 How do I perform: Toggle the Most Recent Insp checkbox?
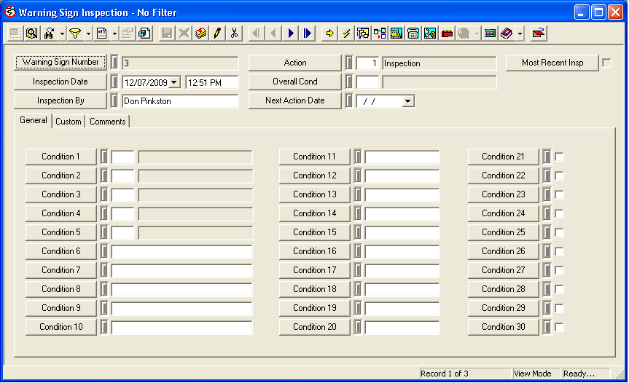606,63
